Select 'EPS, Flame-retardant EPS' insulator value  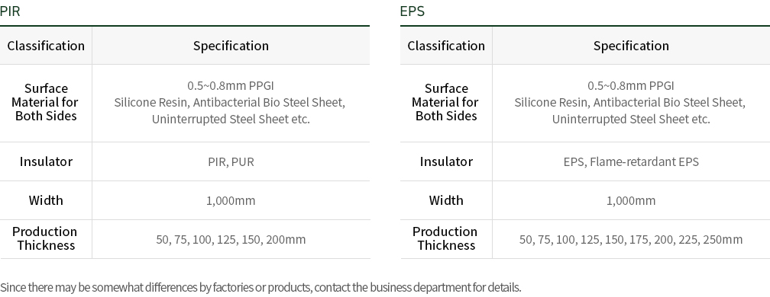coord(631,162)
